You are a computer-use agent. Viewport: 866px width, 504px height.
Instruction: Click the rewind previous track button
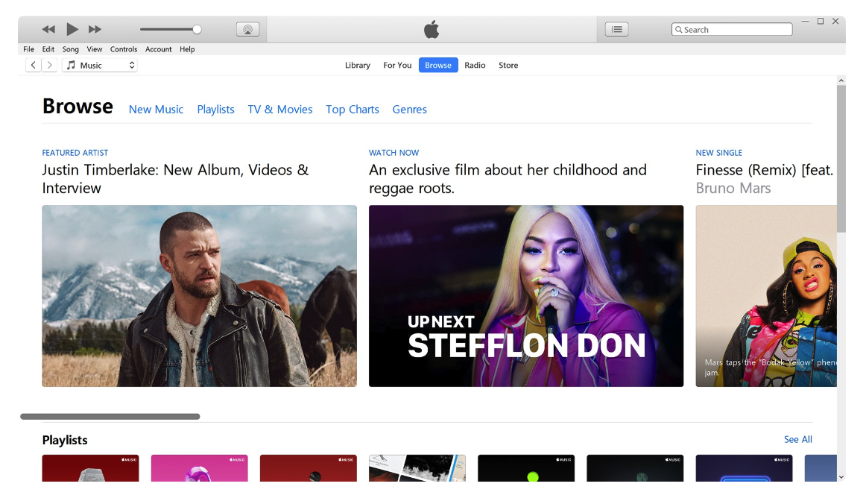(x=48, y=29)
